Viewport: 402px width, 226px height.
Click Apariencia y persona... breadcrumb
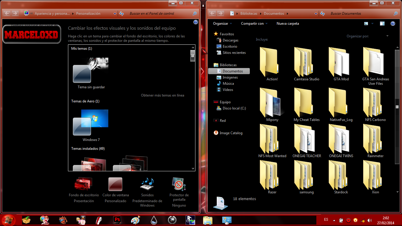coord(52,14)
